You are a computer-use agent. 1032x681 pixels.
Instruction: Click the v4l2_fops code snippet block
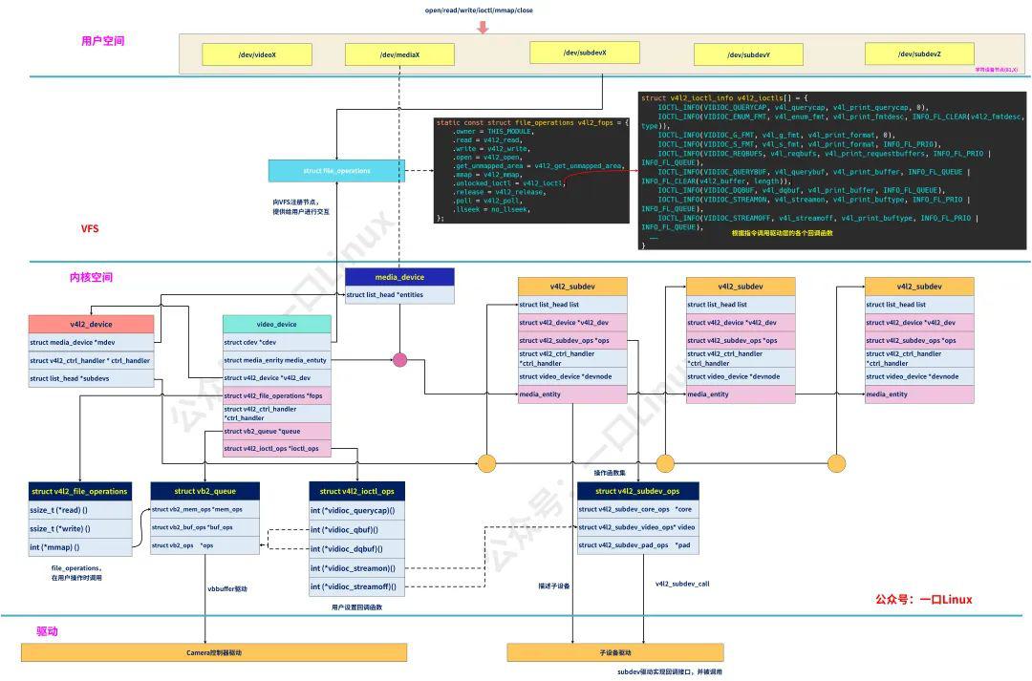coord(531,170)
